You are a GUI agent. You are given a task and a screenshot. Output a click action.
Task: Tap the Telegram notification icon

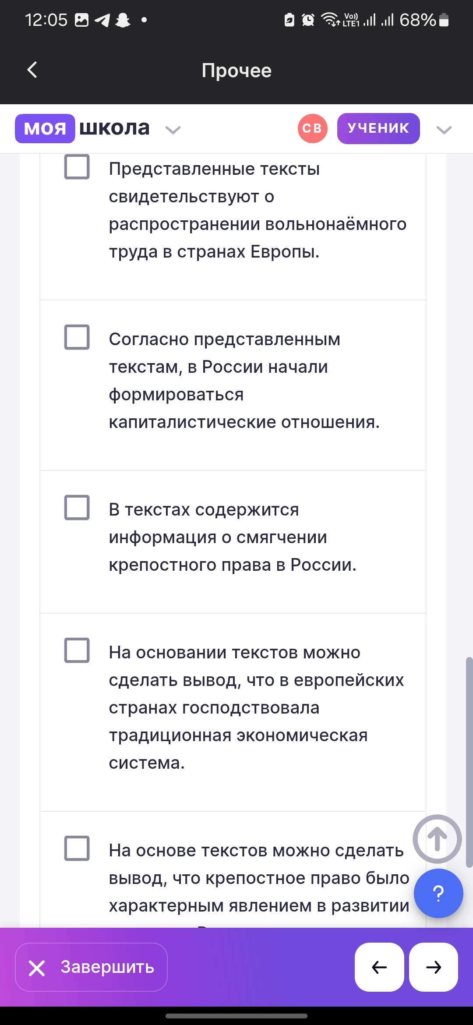coord(102,20)
